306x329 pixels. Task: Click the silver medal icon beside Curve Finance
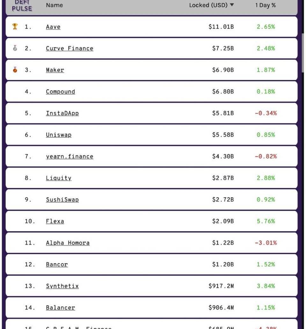15,48
